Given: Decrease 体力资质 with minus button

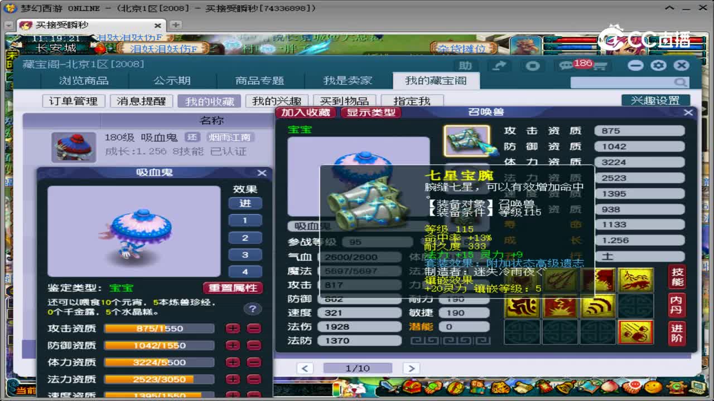Looking at the screenshot, I should coord(254,362).
